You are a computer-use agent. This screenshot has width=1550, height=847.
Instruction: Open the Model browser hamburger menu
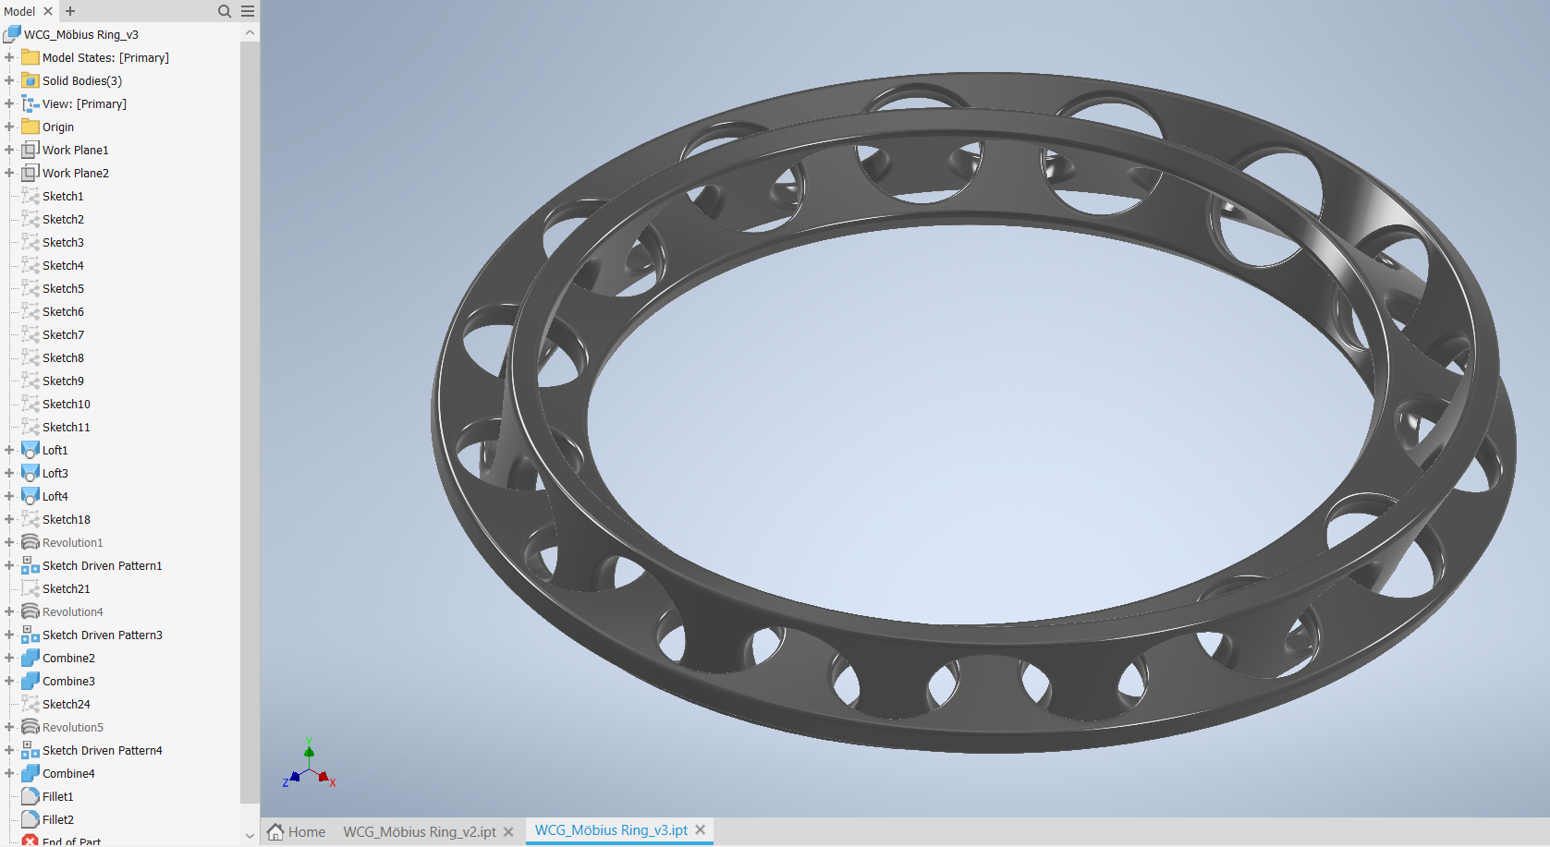[x=248, y=11]
